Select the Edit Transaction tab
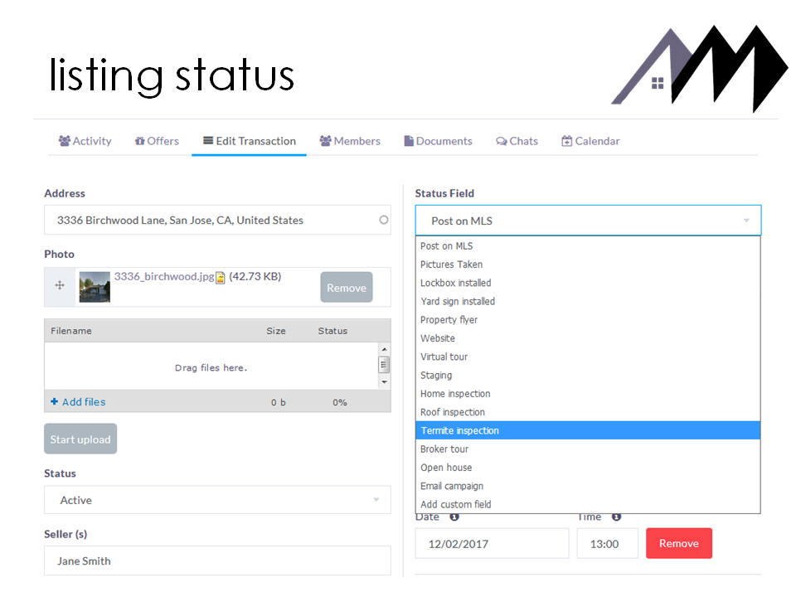This screenshot has width=796, height=597. [x=250, y=141]
